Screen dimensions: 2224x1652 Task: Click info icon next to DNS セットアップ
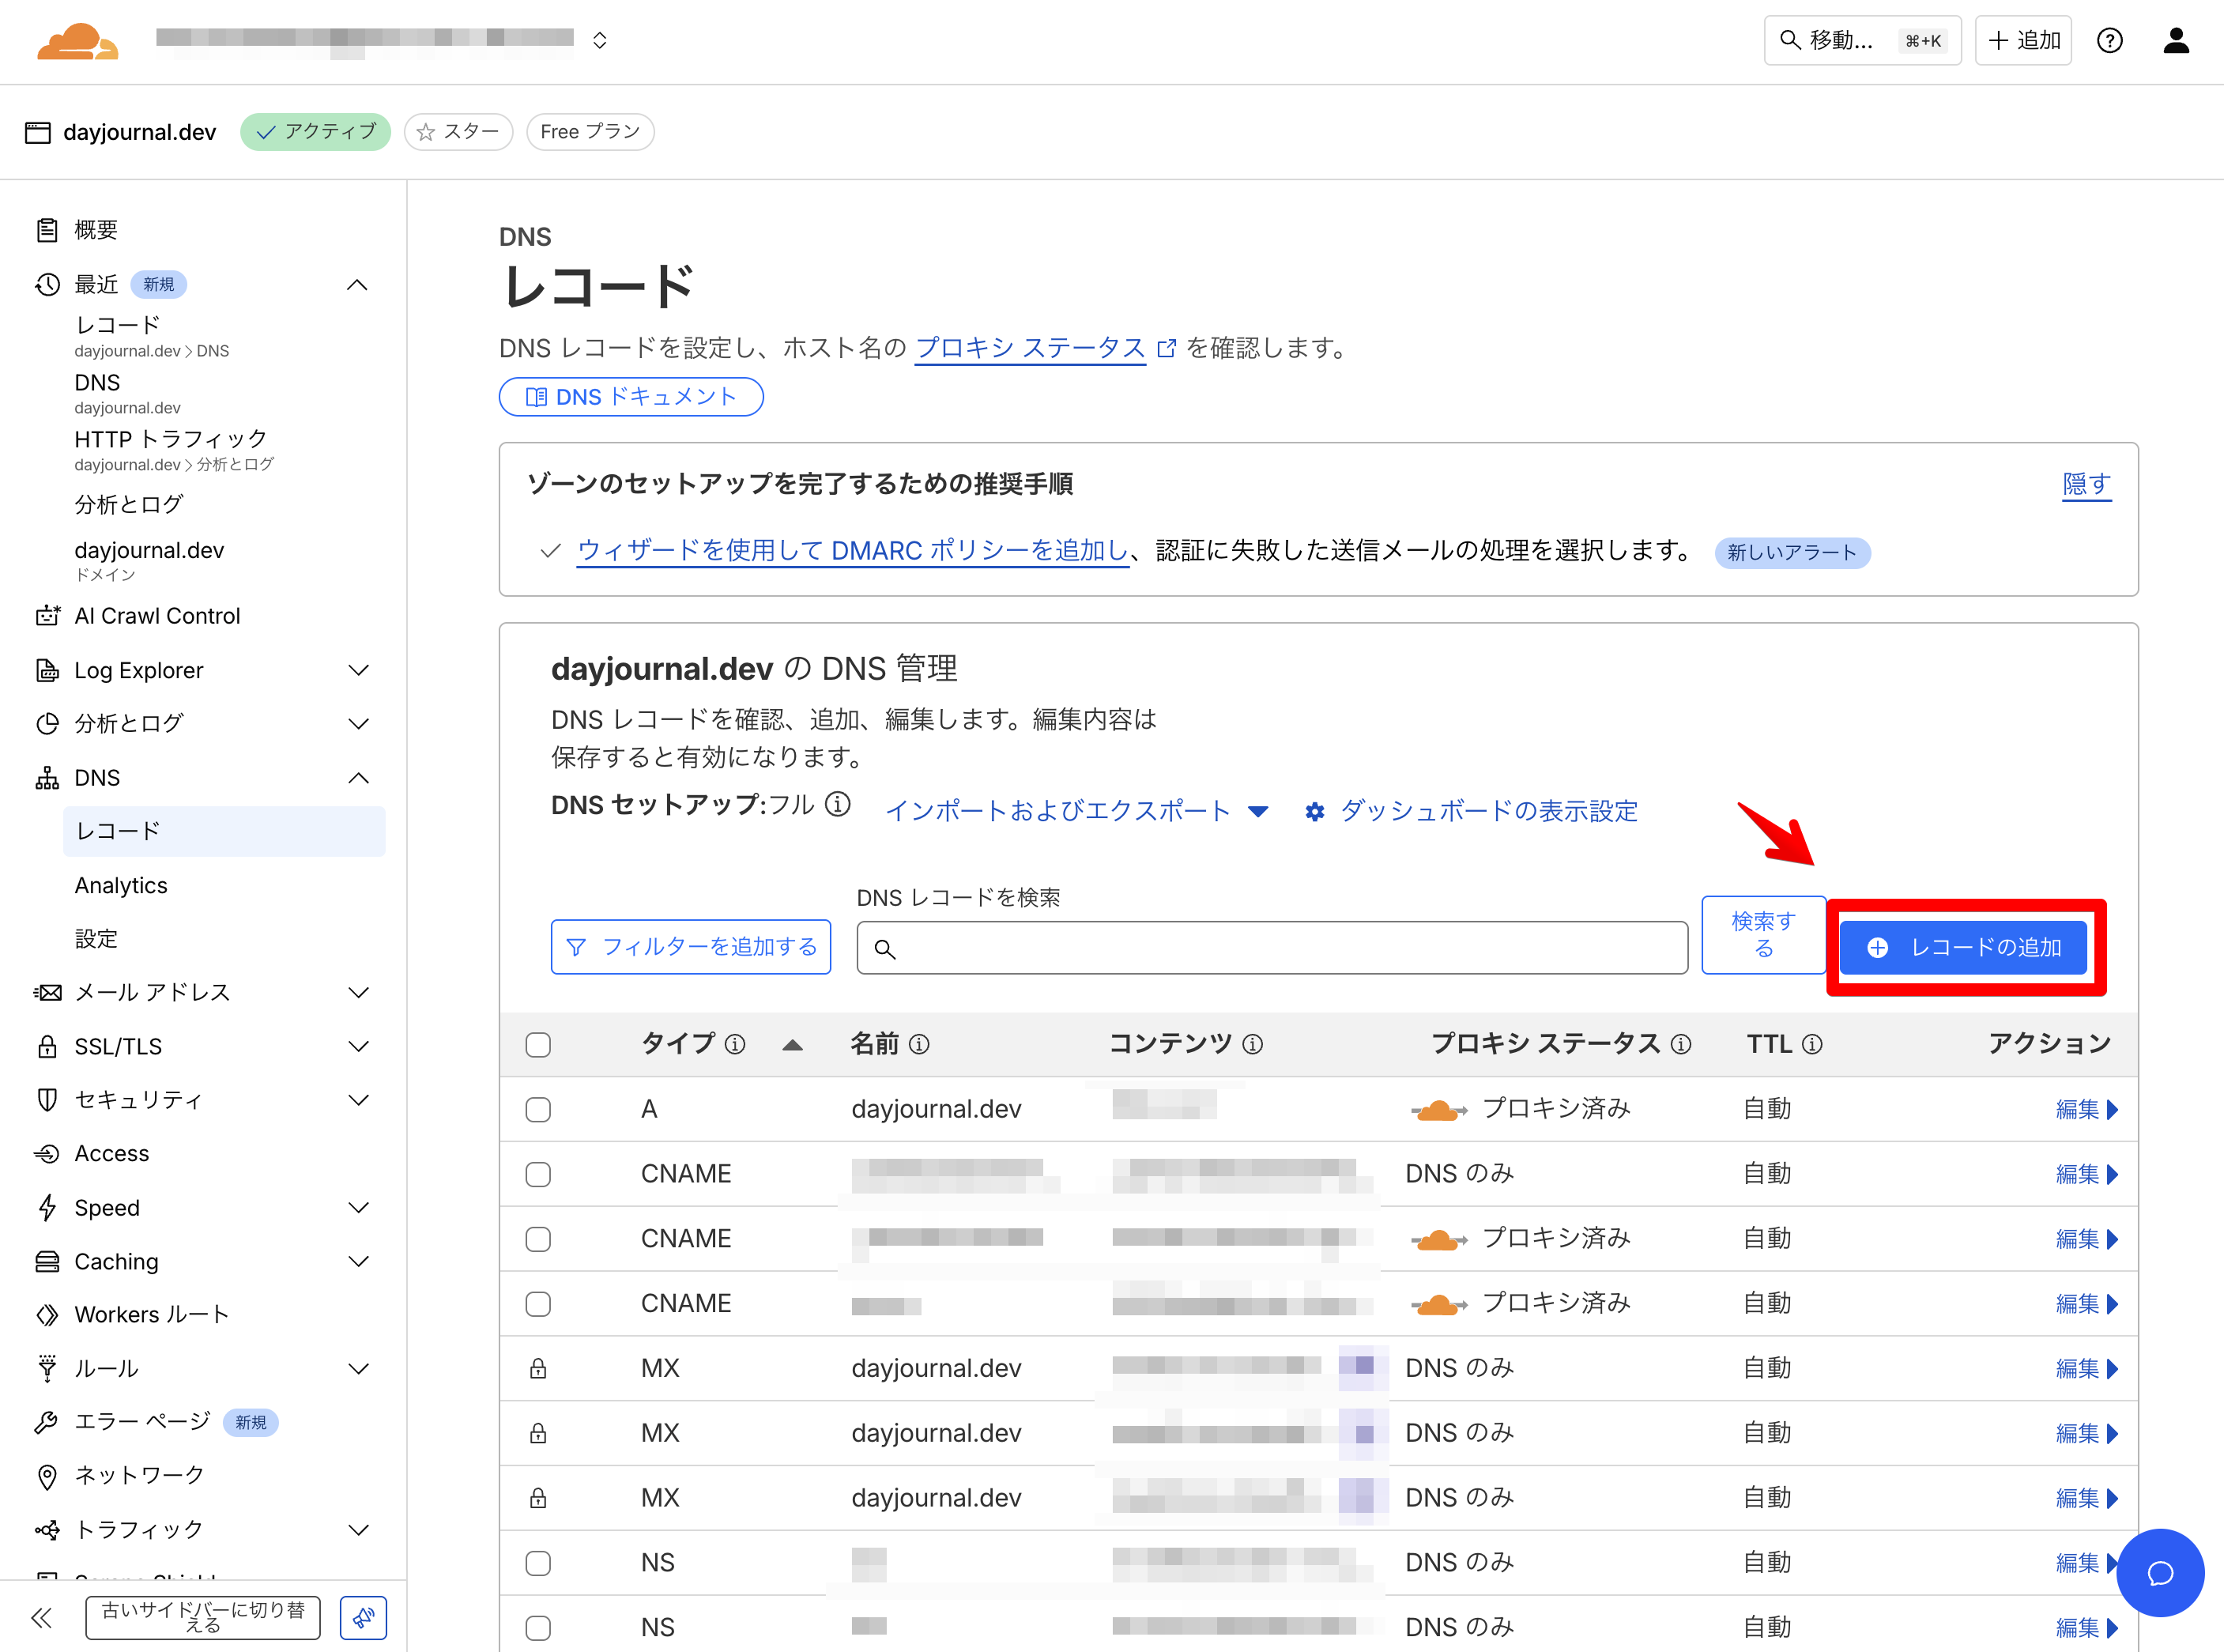838,805
